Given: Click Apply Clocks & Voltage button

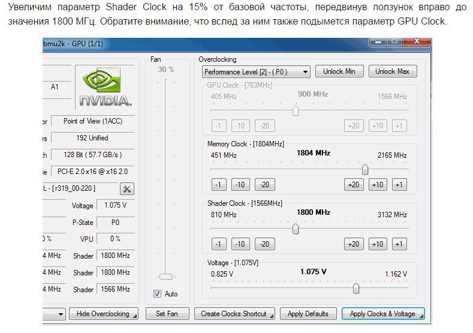Looking at the screenshot, I should pos(382,314).
